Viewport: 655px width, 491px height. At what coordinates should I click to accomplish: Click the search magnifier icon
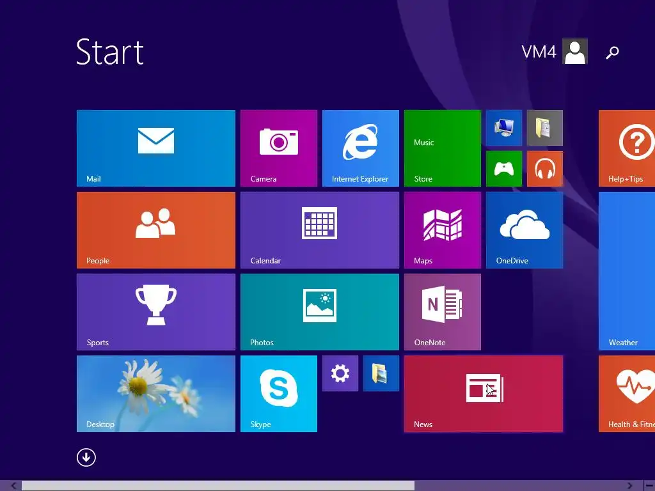point(612,52)
